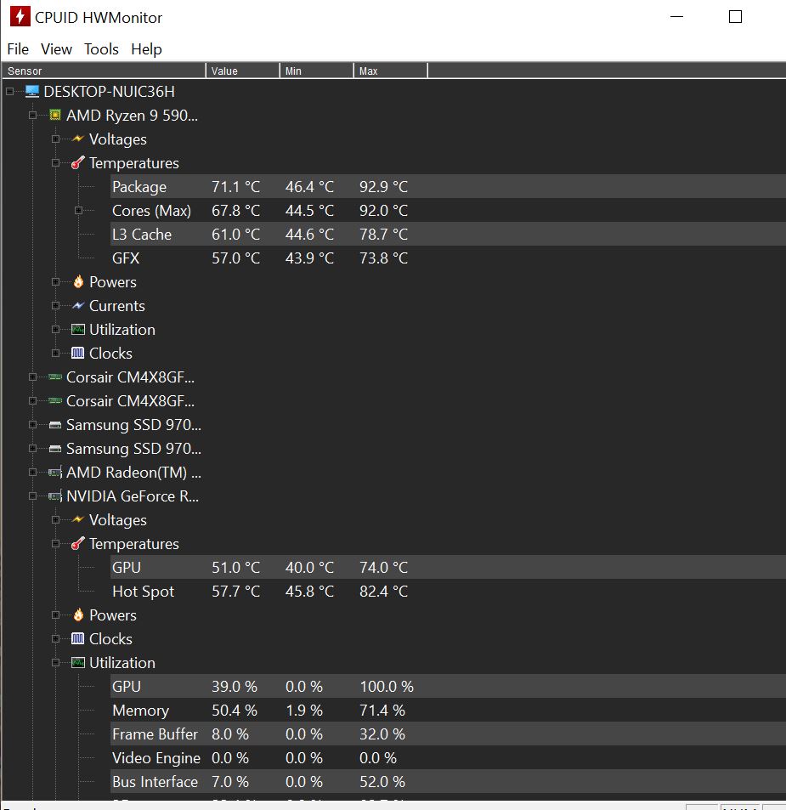Click the Voltages lightning icon under AMD Ryzen 9
This screenshot has height=810, width=786.
point(77,139)
